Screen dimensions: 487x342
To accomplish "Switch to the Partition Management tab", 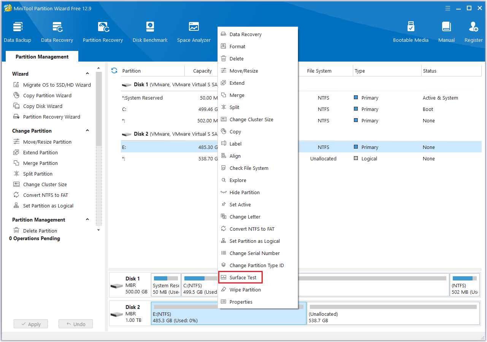I will [42, 57].
